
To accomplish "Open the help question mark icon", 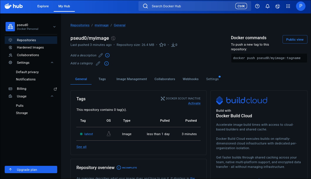I will pos(257,6).
